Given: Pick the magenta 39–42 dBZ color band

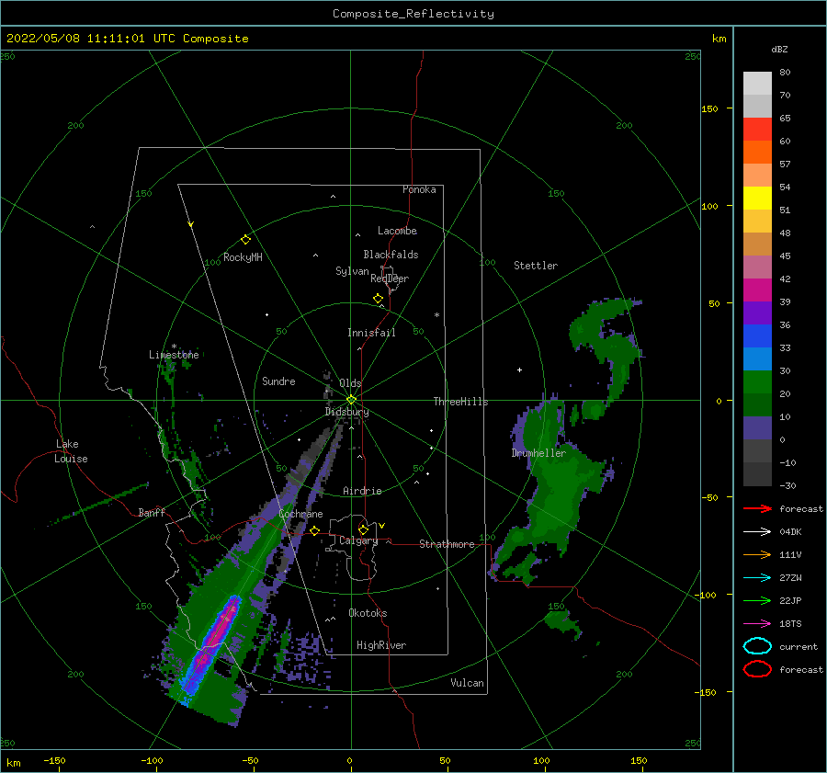Looking at the screenshot, I should pos(757,290).
